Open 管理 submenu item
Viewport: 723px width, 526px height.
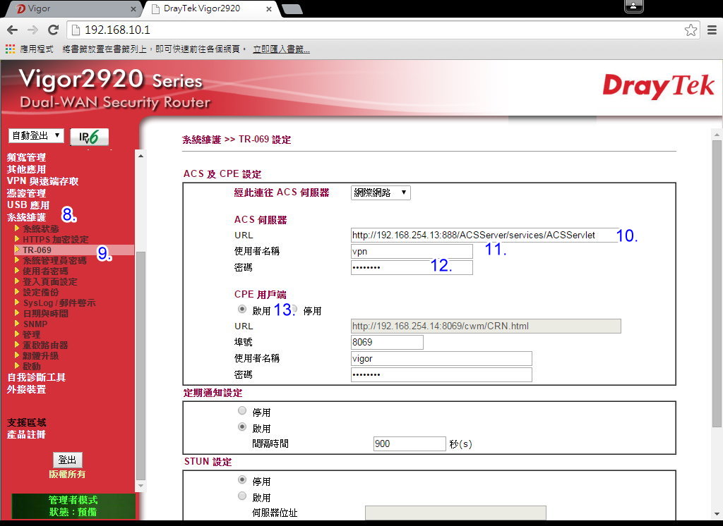click(32, 335)
